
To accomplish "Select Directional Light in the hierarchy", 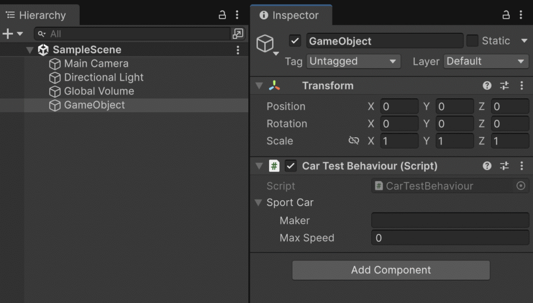I will click(104, 77).
